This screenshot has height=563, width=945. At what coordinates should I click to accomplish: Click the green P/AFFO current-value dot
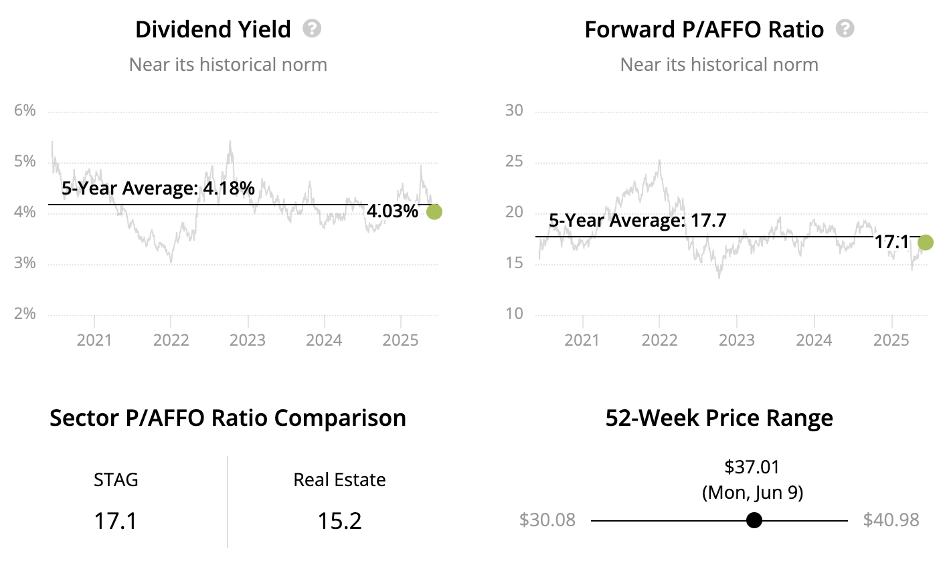pos(926,243)
